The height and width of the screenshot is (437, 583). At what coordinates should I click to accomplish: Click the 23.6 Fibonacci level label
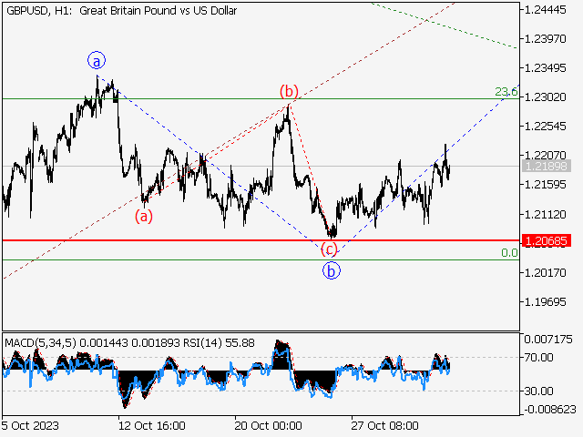pyautogui.click(x=506, y=91)
